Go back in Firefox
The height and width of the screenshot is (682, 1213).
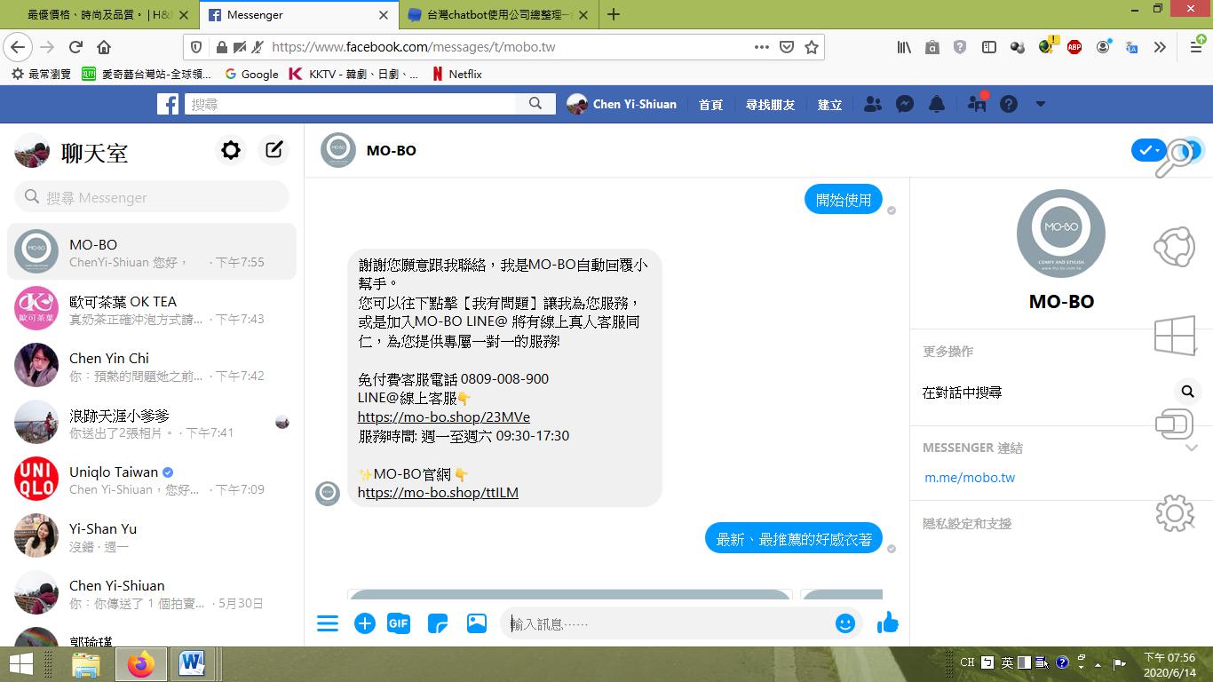[18, 47]
